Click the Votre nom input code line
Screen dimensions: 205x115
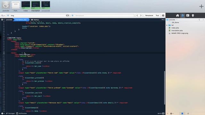tap(70, 73)
